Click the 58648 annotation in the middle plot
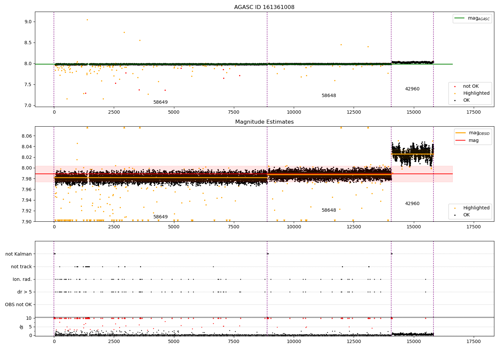499x349 pixels. click(x=329, y=210)
